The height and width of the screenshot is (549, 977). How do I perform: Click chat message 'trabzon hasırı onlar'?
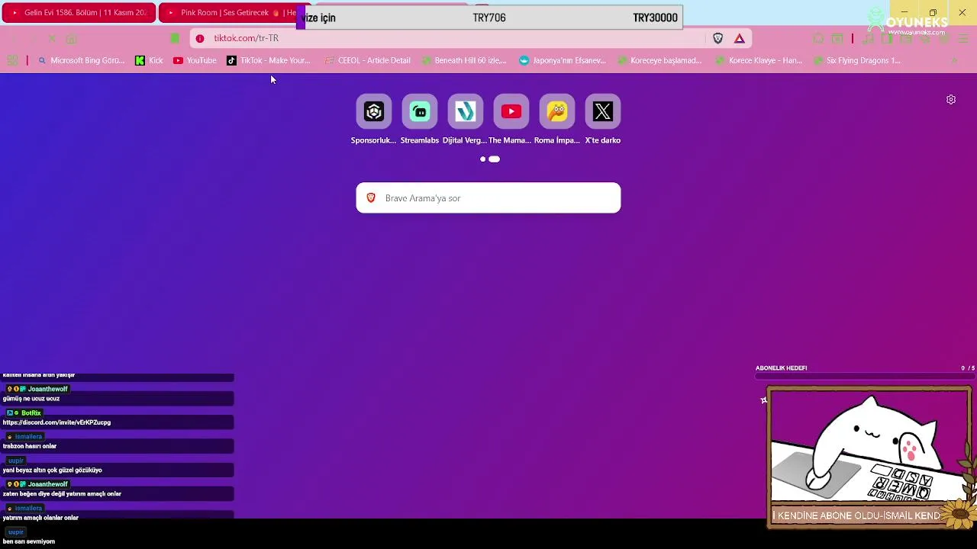30,446
